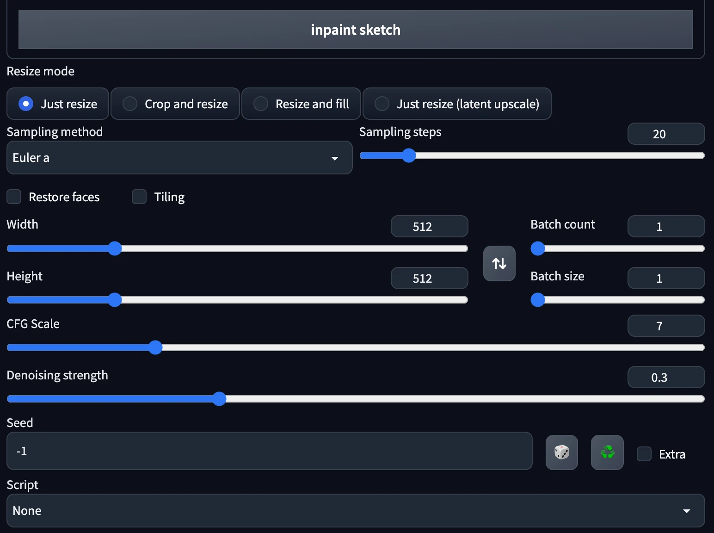Enable the Tiling checkbox

click(139, 197)
